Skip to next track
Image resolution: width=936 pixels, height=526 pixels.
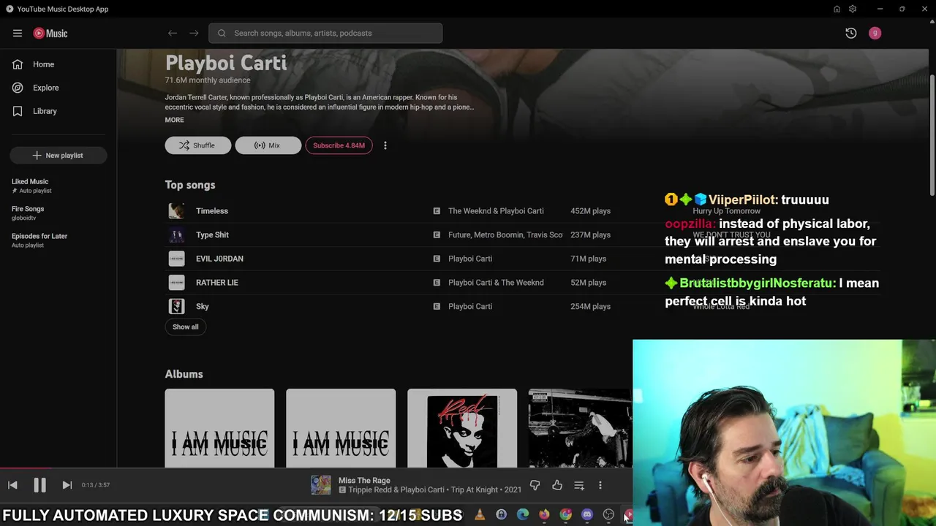pyautogui.click(x=67, y=485)
